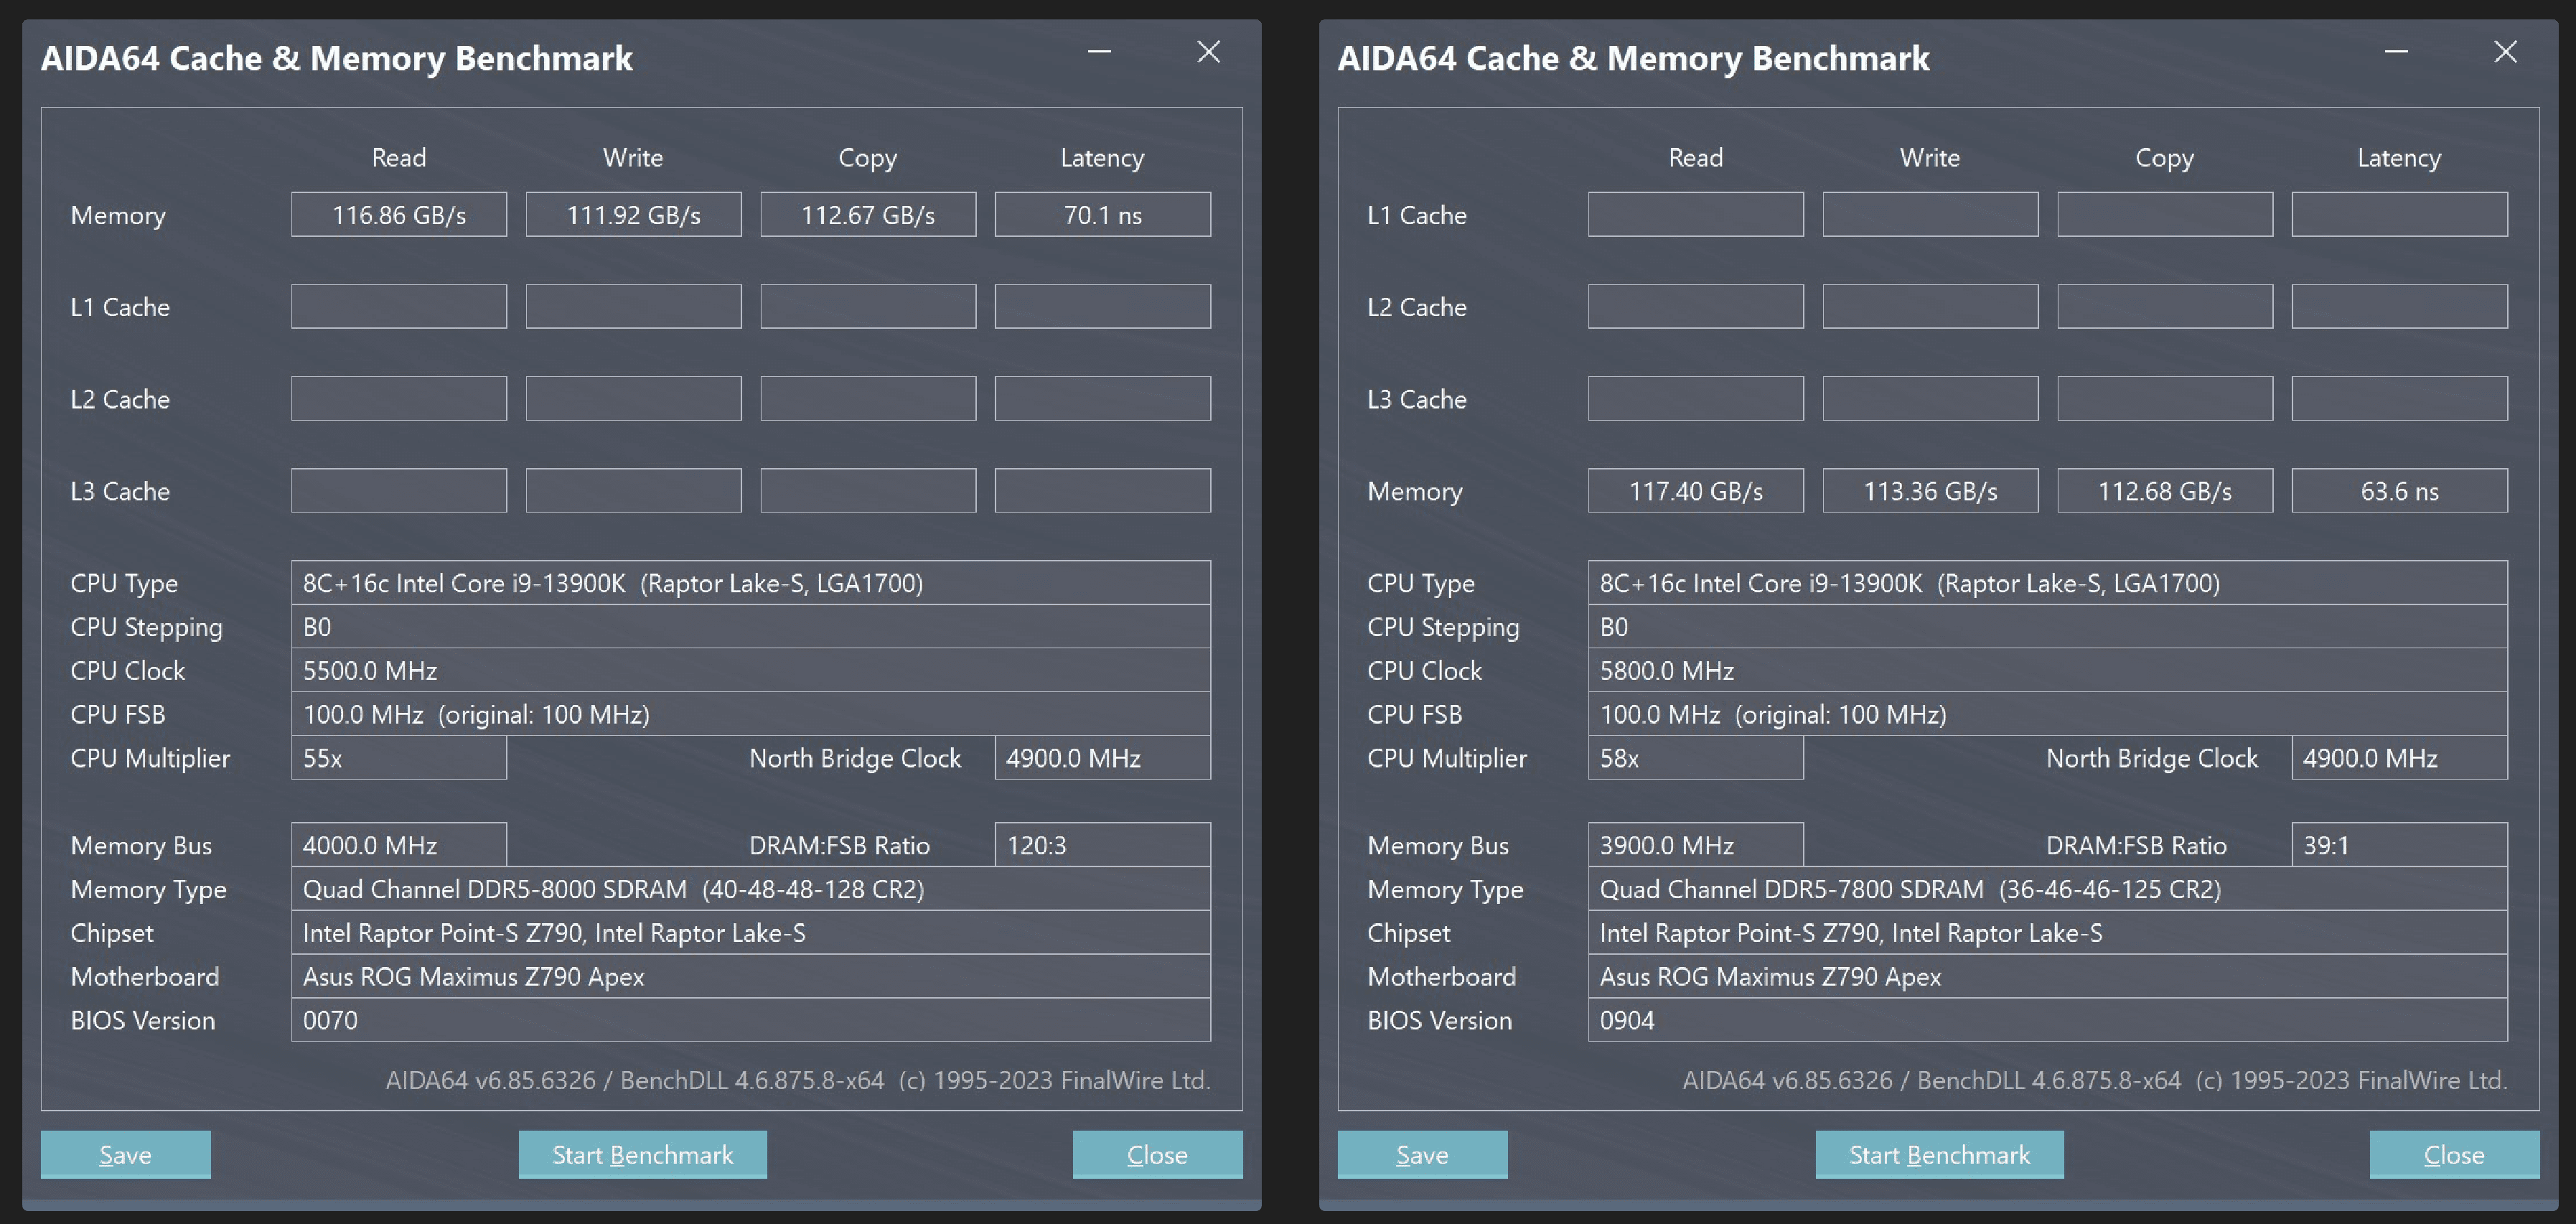Click right window L3 Cache Write field
Image resolution: width=2576 pixels, height=1224 pixels.
pos(1931,398)
